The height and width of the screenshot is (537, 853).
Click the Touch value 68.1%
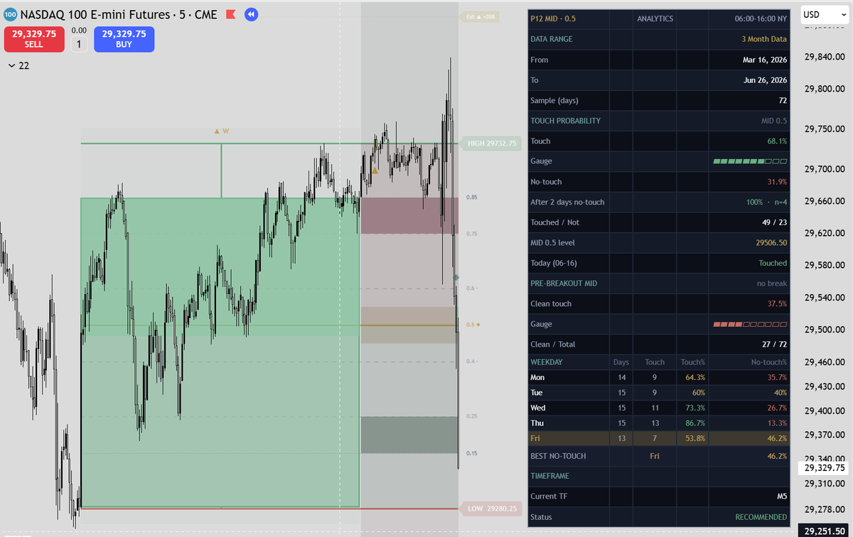pyautogui.click(x=777, y=141)
